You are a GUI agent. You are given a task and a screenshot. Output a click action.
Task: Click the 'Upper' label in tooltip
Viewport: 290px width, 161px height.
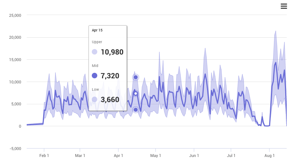(x=97, y=42)
